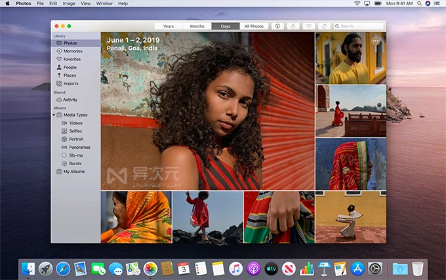Select Slo-mo under Media Types
Viewport: 446px width, 280px height.
(x=75, y=155)
